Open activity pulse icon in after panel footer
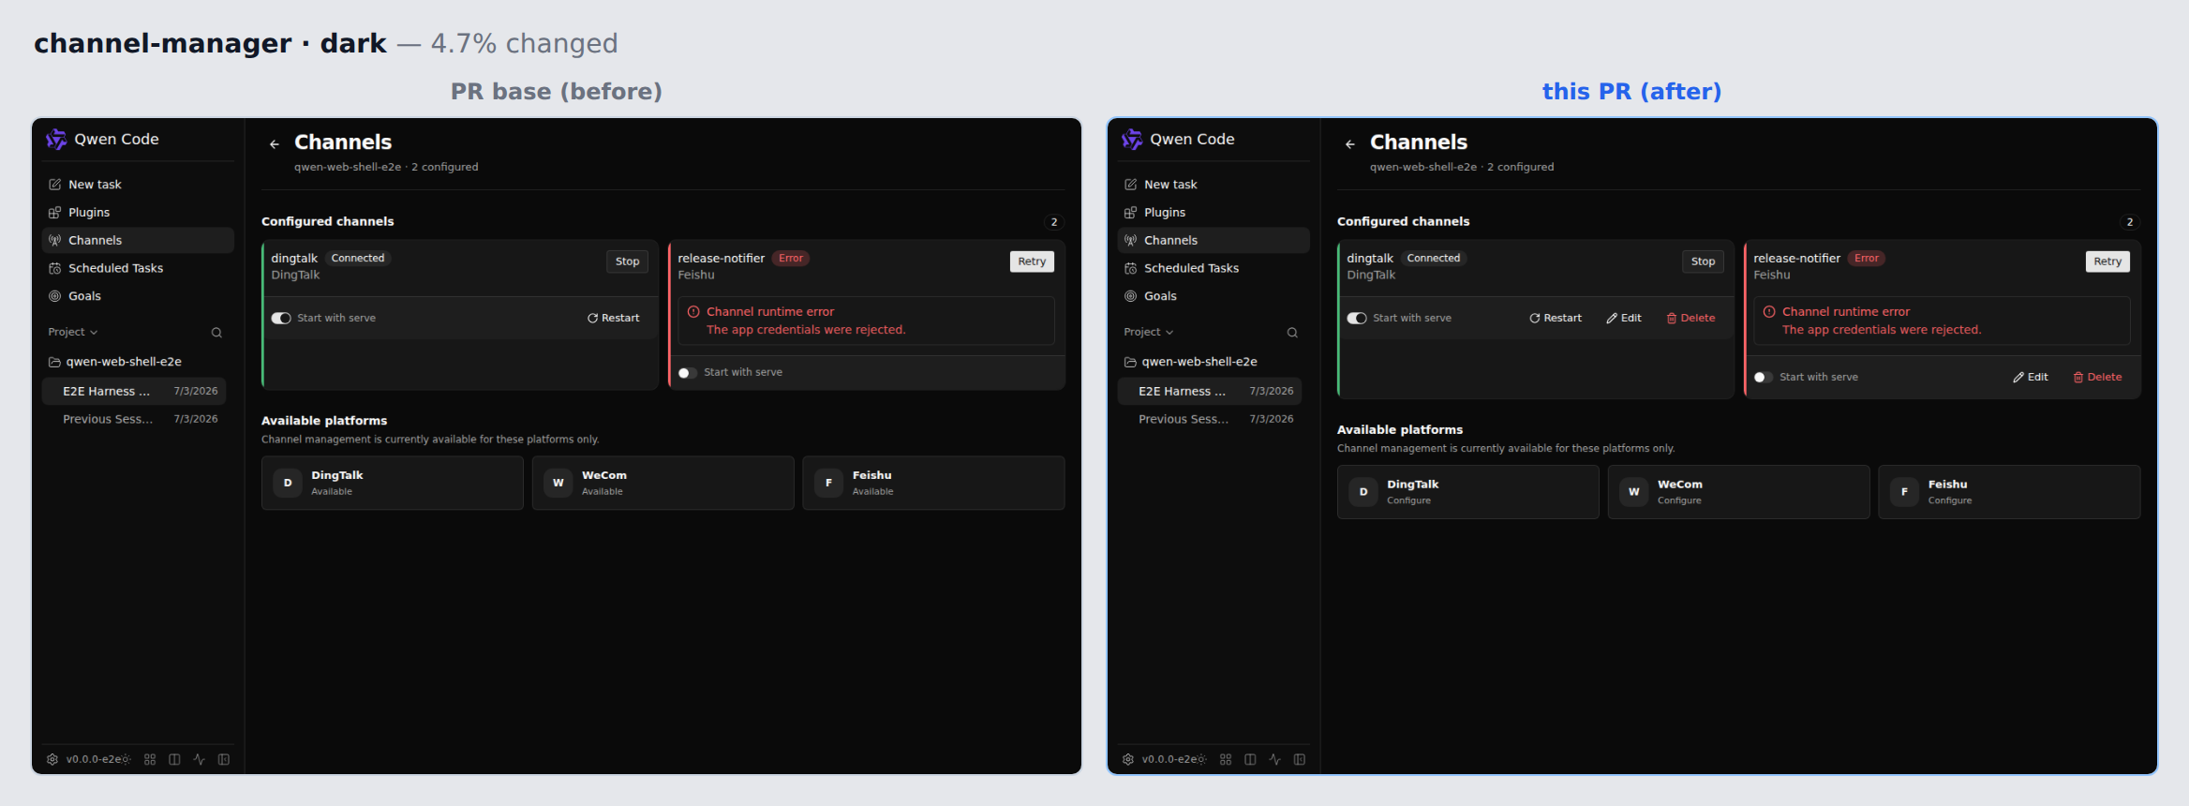2189x806 pixels. click(1274, 759)
